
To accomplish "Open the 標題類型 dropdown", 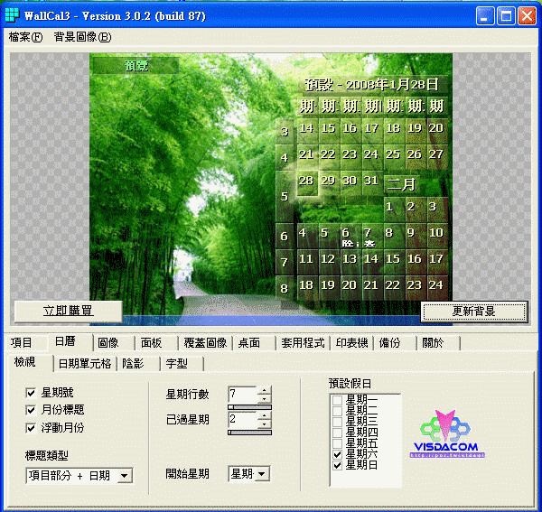I will (x=125, y=475).
